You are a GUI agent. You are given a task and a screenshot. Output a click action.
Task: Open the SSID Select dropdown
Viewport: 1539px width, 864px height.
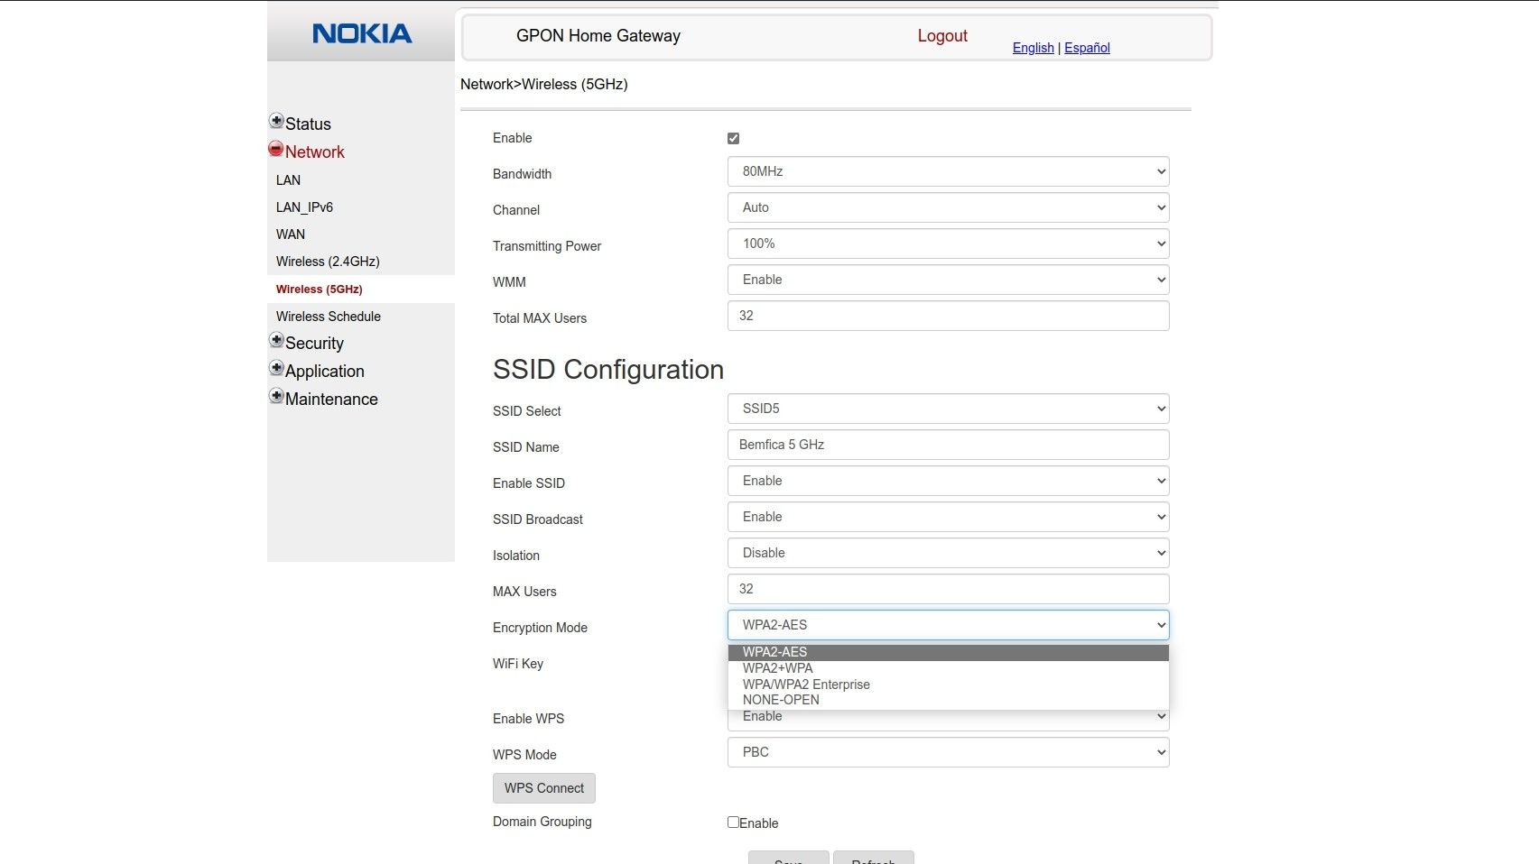point(948,408)
